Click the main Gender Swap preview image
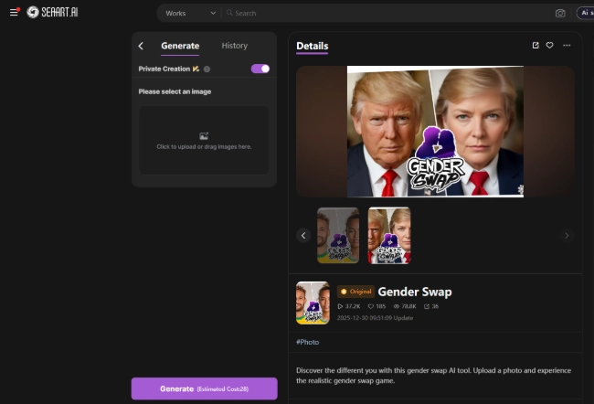Image resolution: width=594 pixels, height=404 pixels. [435, 132]
